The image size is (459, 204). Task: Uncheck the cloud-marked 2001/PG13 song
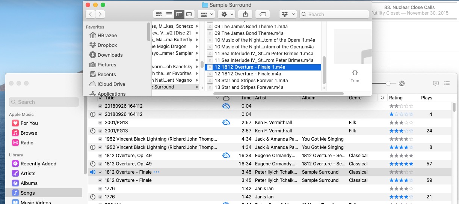coord(100,123)
